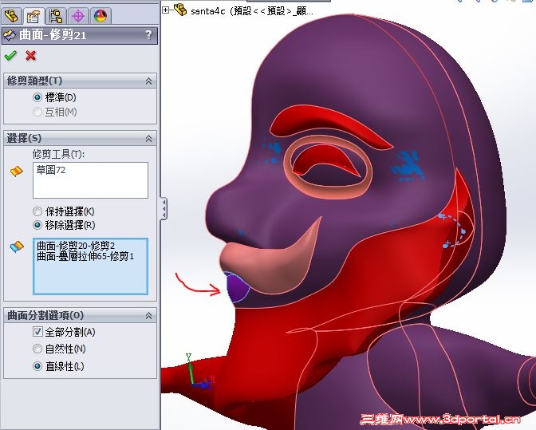Image resolution: width=536 pixels, height=430 pixels.
Task: Collapse the 選擇(S) section
Action: click(148, 139)
